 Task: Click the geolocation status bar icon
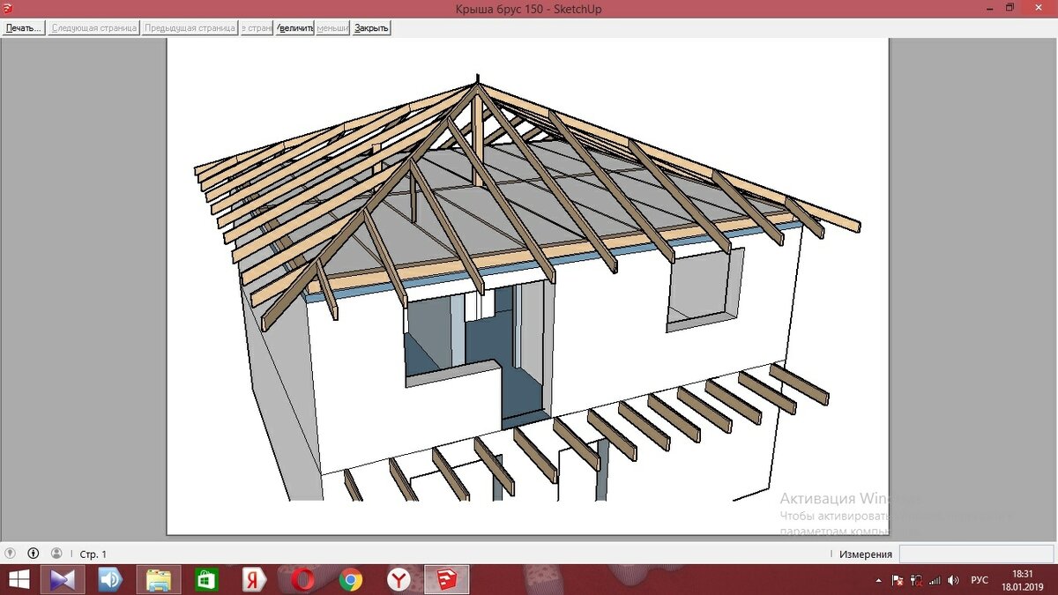point(11,554)
